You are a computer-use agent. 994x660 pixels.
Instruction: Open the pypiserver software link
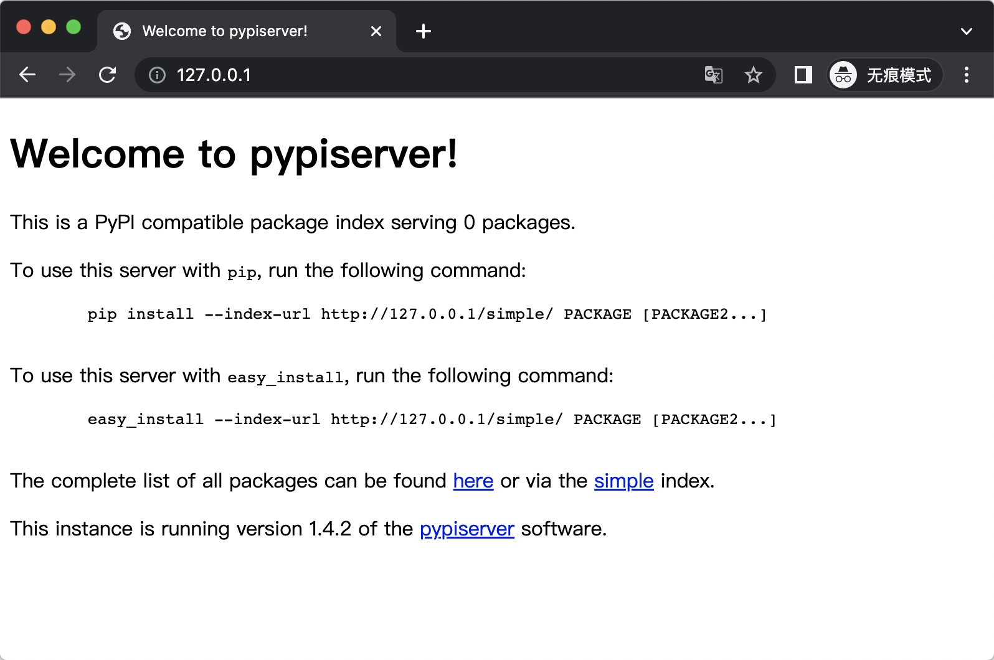pyautogui.click(x=466, y=529)
